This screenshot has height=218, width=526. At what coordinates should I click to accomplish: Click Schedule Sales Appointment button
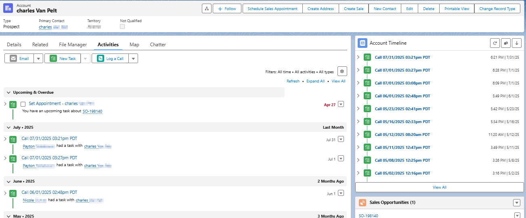(272, 8)
